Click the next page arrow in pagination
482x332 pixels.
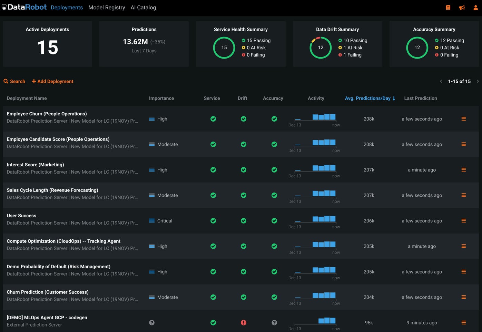pos(478,81)
